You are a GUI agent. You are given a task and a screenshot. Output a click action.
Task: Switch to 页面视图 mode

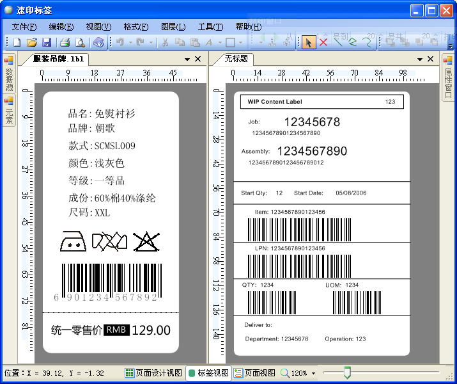tap(254, 372)
